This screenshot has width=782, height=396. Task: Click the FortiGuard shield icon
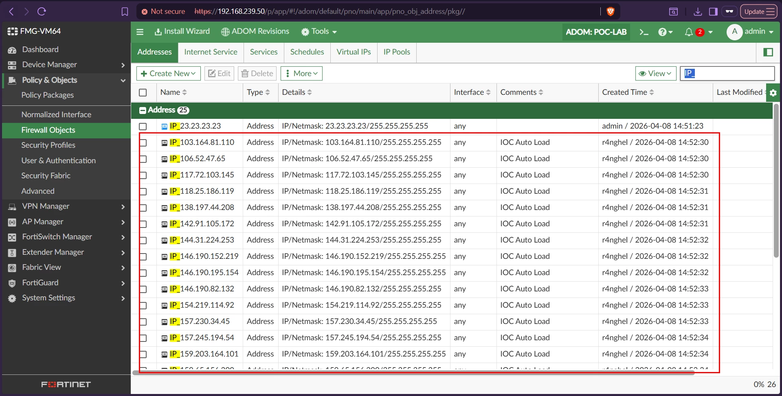tap(12, 283)
